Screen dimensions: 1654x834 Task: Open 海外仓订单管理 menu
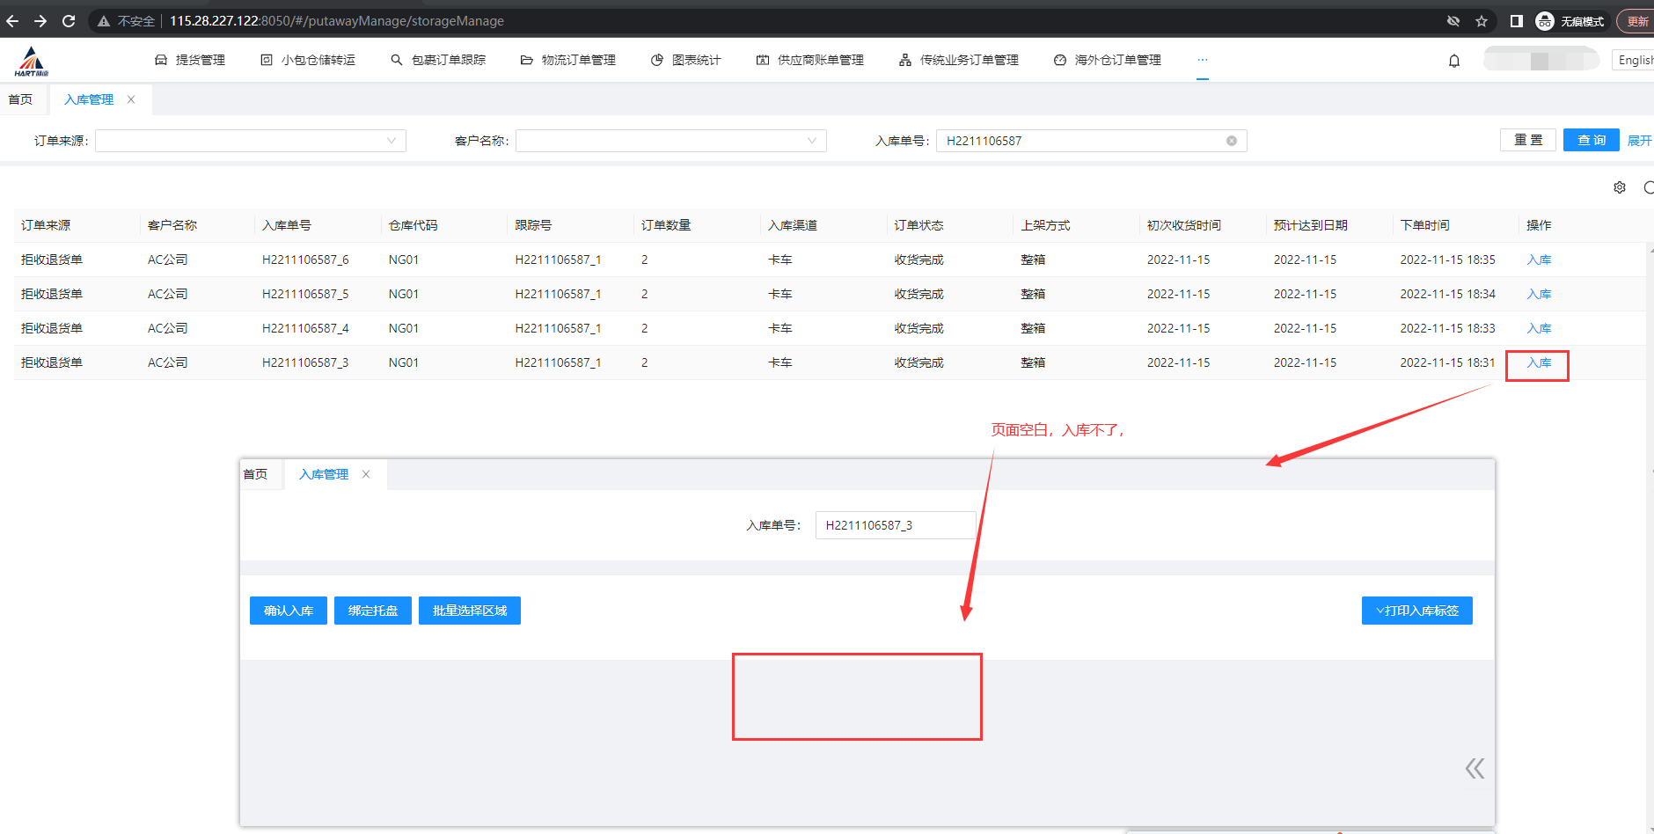pyautogui.click(x=1108, y=60)
